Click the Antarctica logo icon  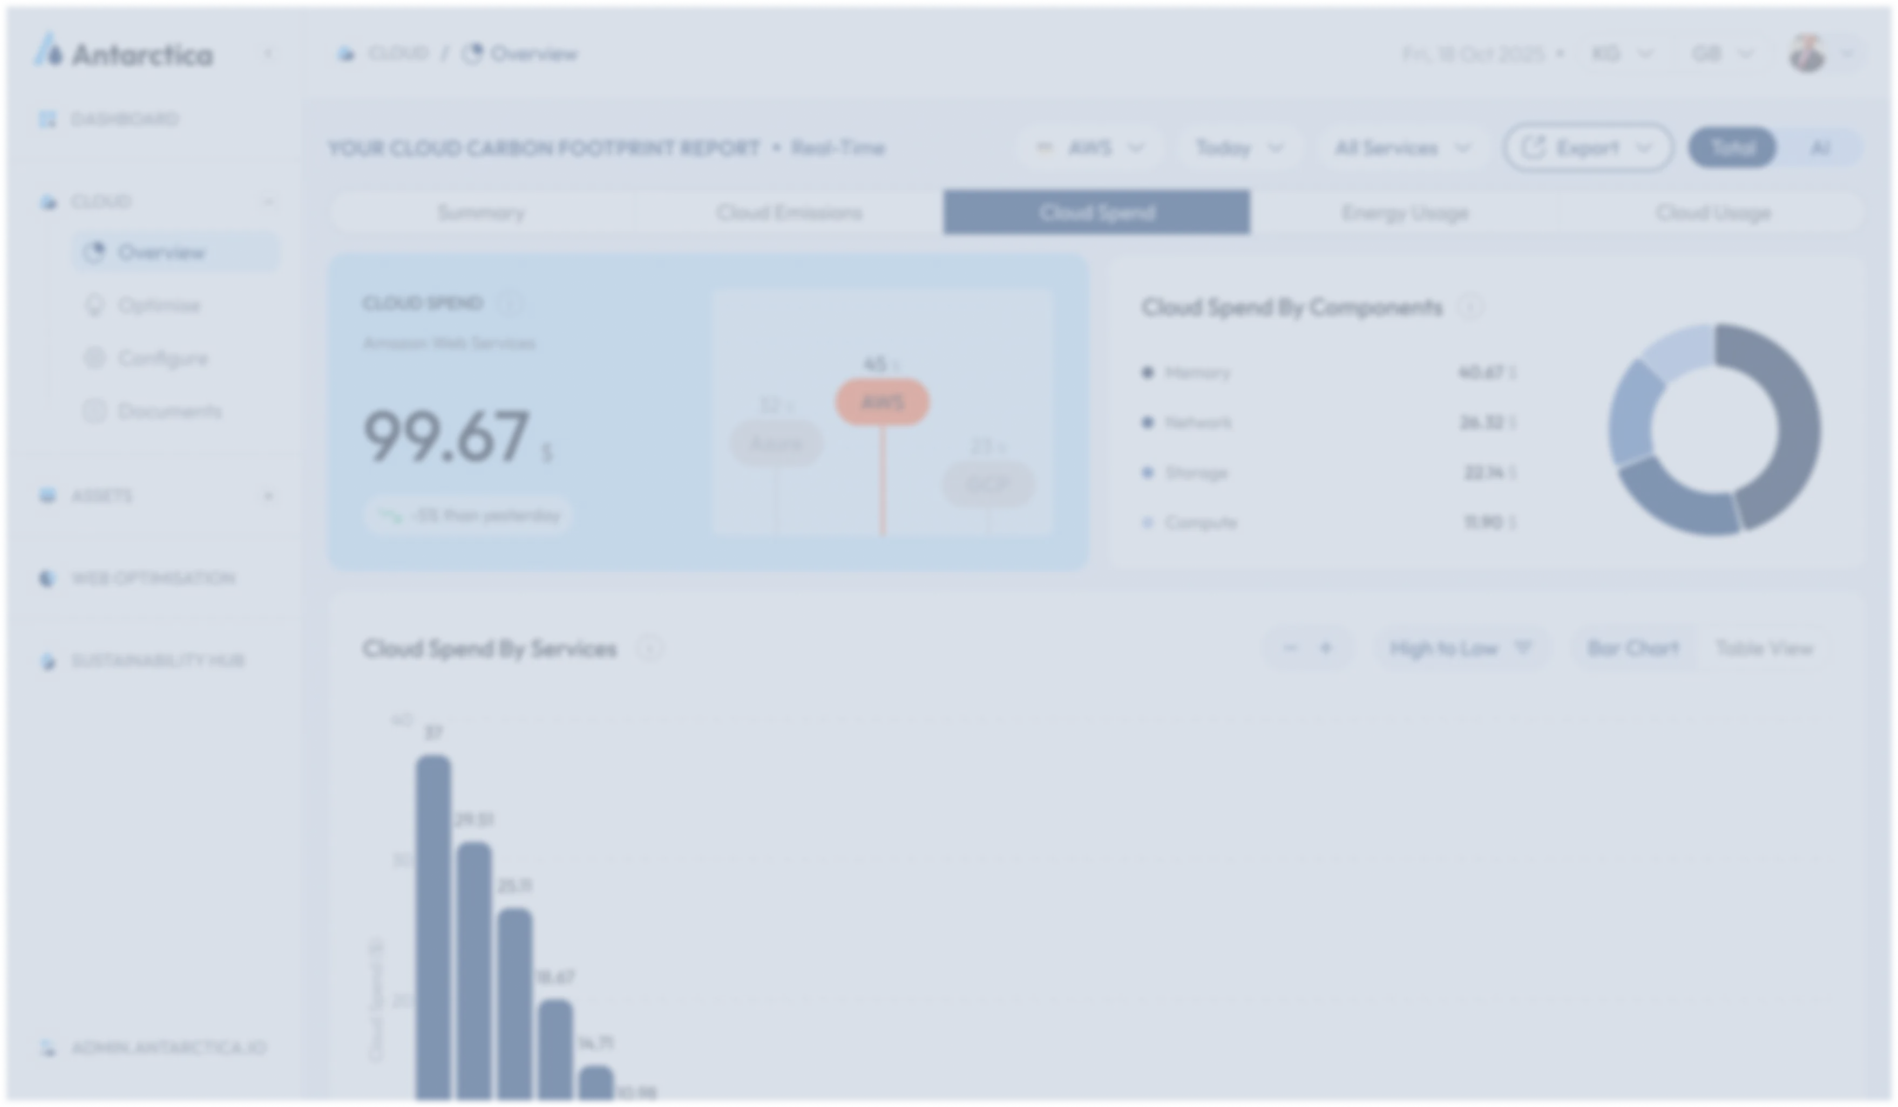pos(48,50)
